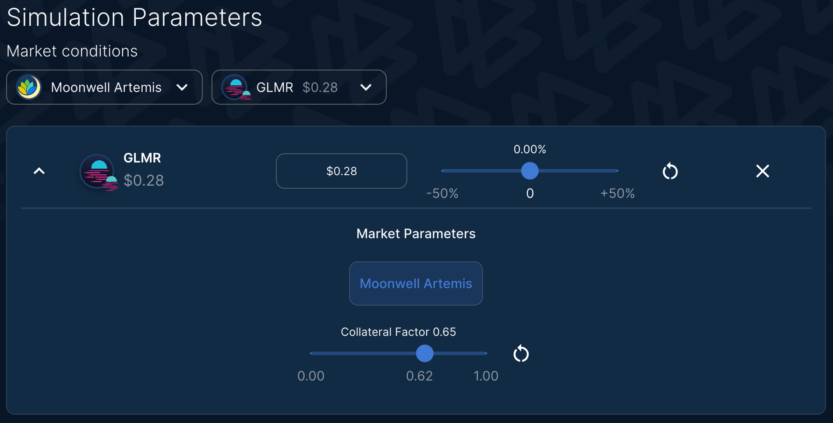
Task: Click the GLMR token icon in dropdown
Action: [x=236, y=87]
